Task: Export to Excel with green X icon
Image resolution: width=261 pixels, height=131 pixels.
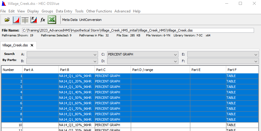Action: [x=52, y=20]
